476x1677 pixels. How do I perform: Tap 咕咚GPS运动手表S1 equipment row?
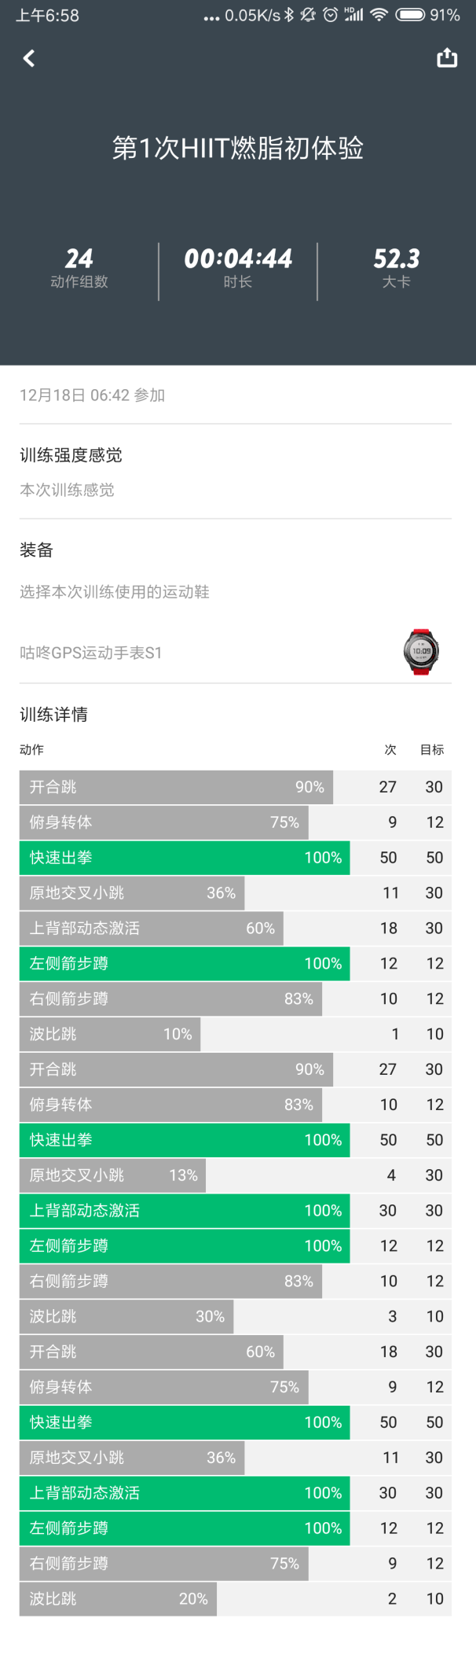click(x=236, y=653)
